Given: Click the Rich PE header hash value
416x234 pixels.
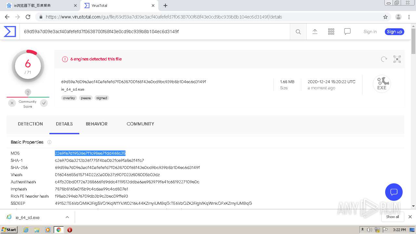Looking at the screenshot, I should pos(91,196).
